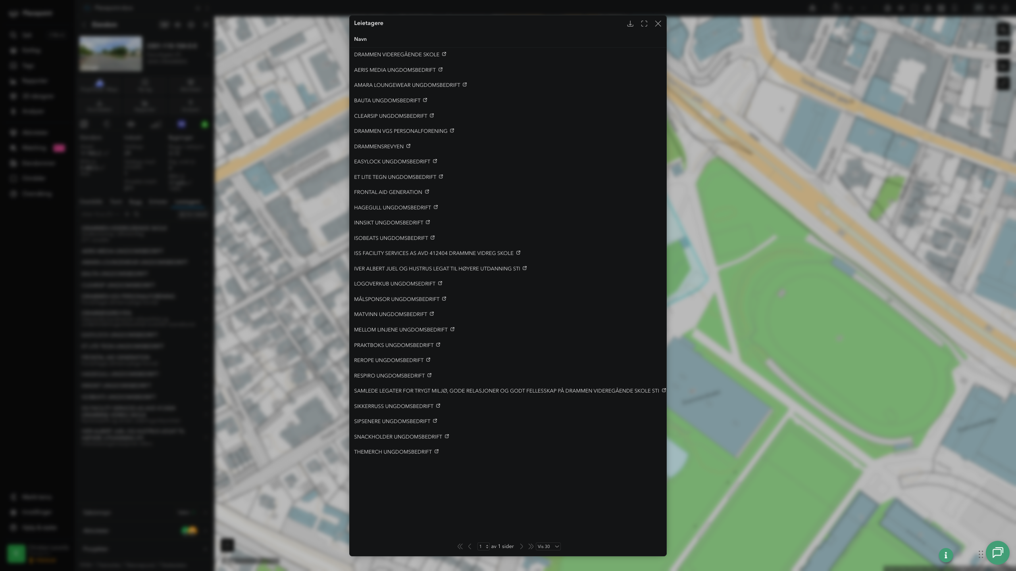Open REROPE UNGDOMSBEDRIFT tenant
The width and height of the screenshot is (1016, 571).
click(x=389, y=360)
